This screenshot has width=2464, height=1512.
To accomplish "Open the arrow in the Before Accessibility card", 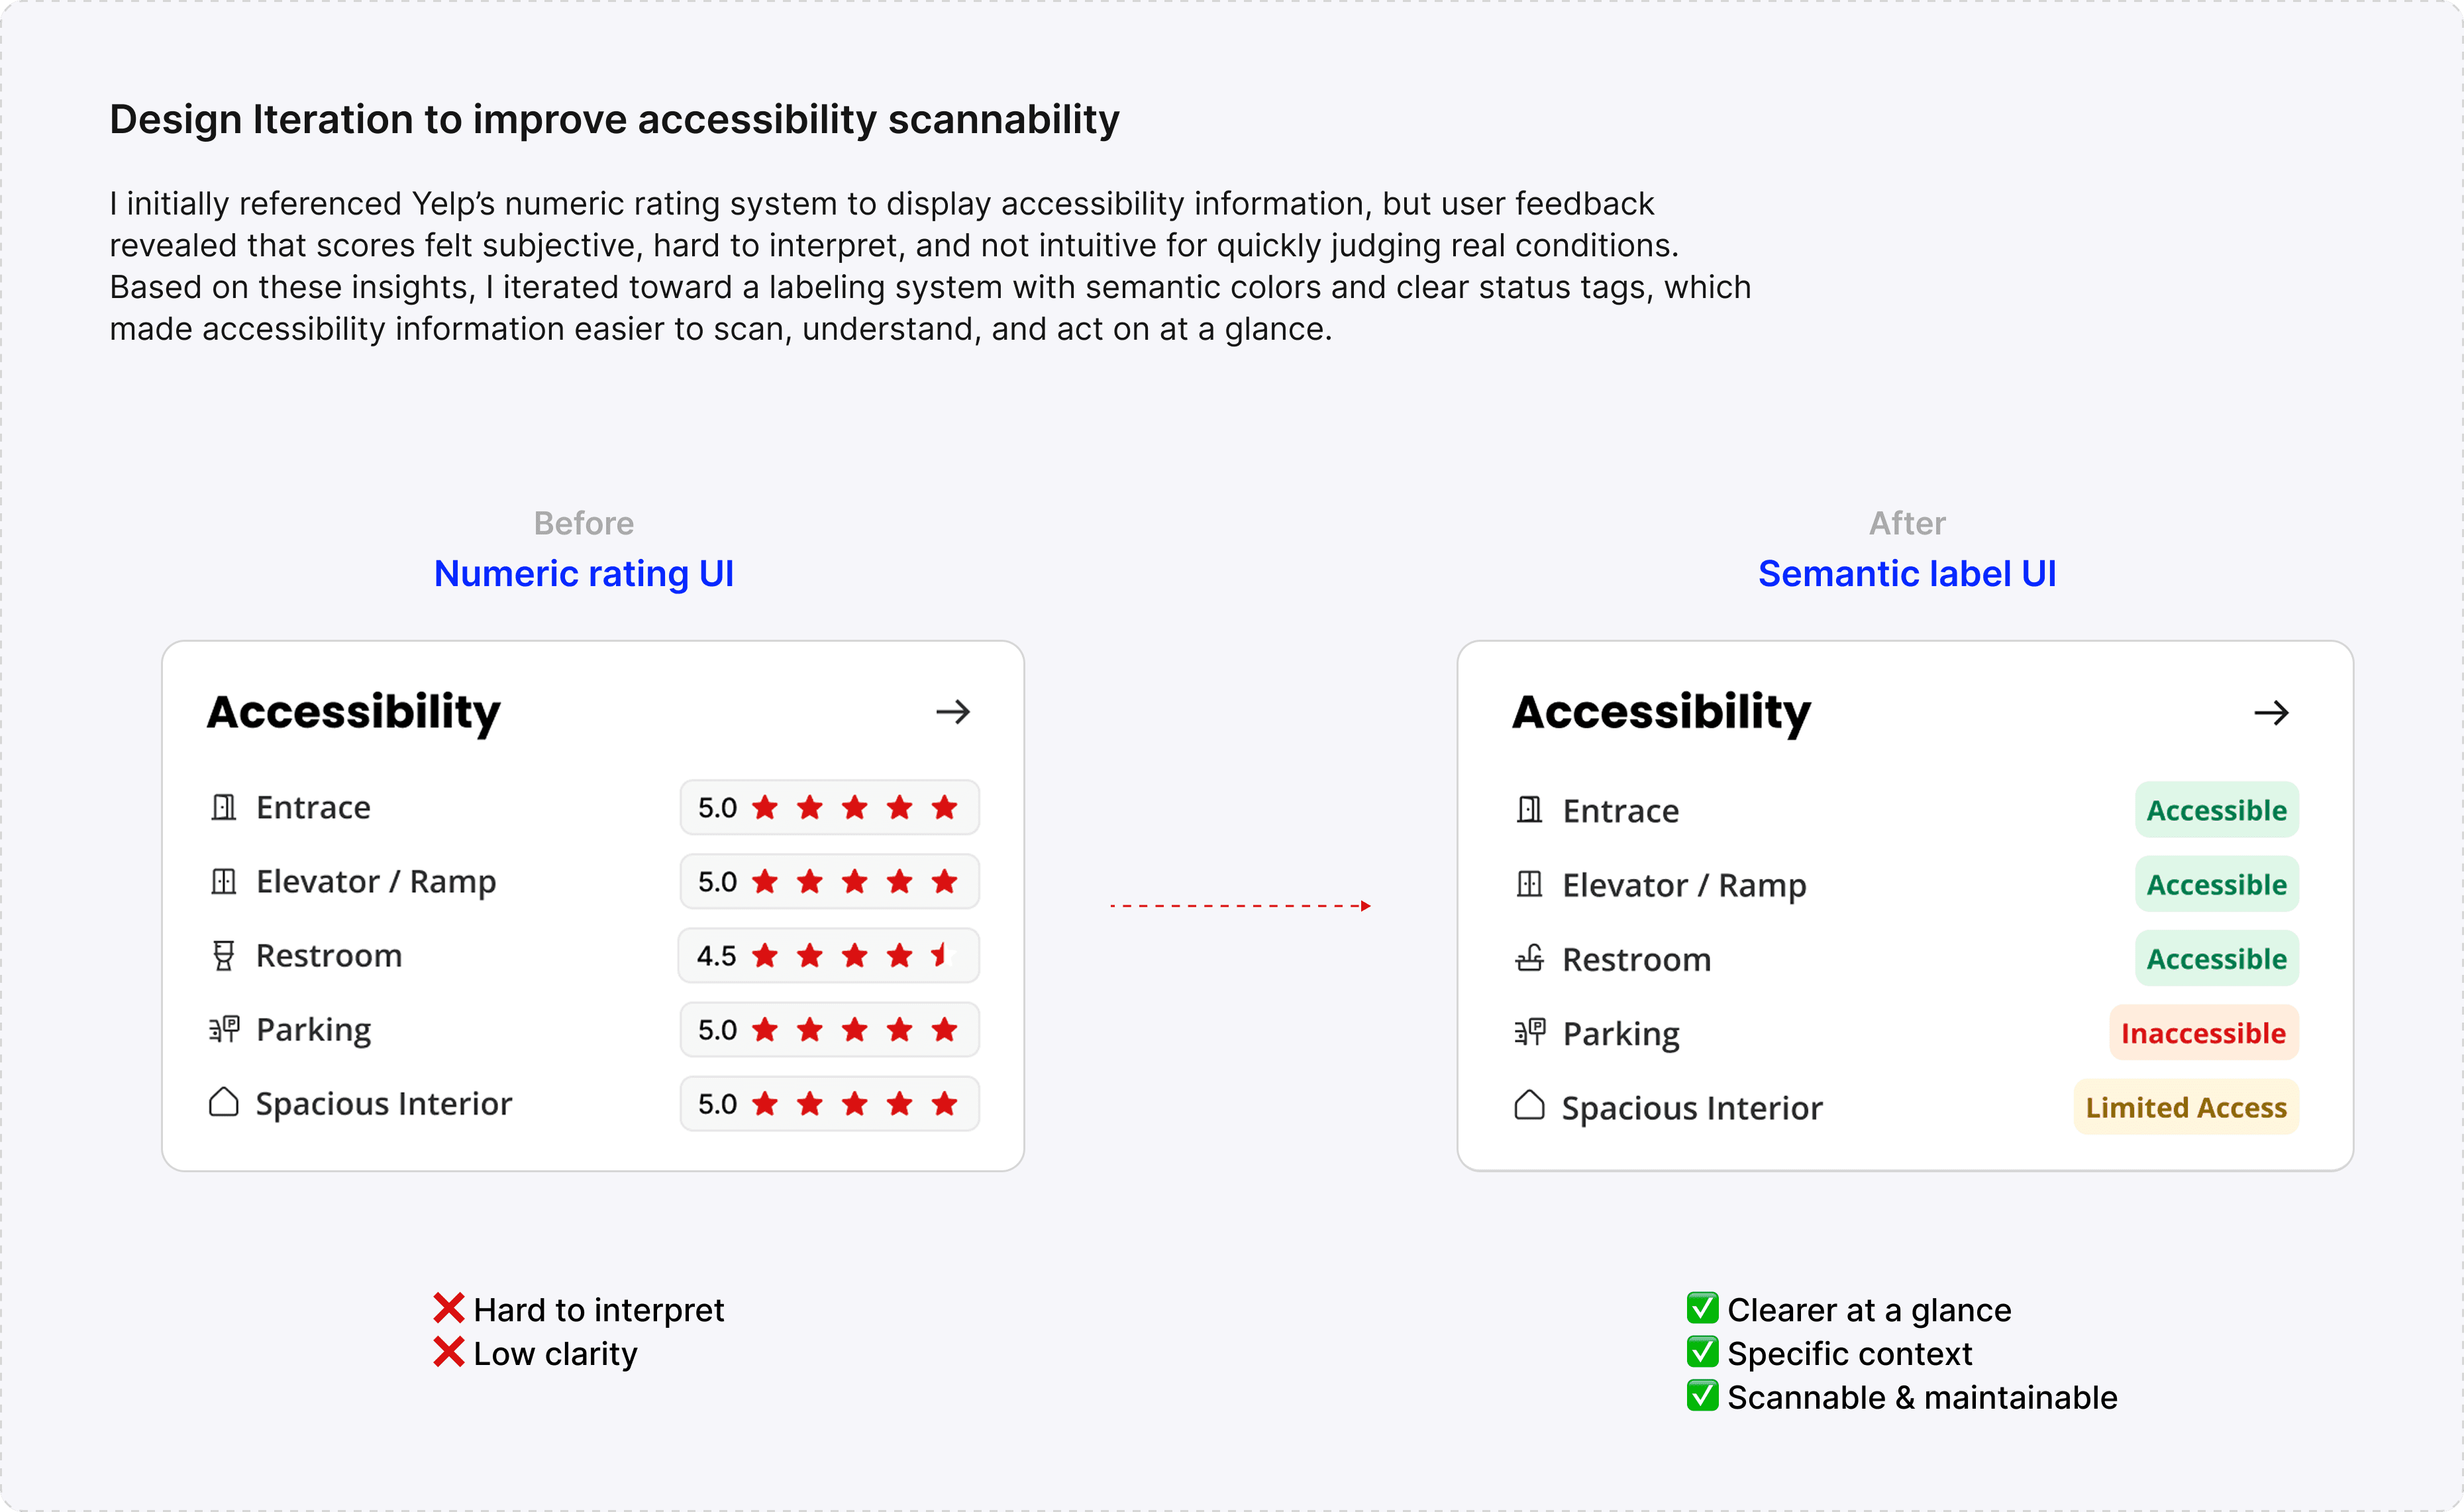I will click(953, 712).
